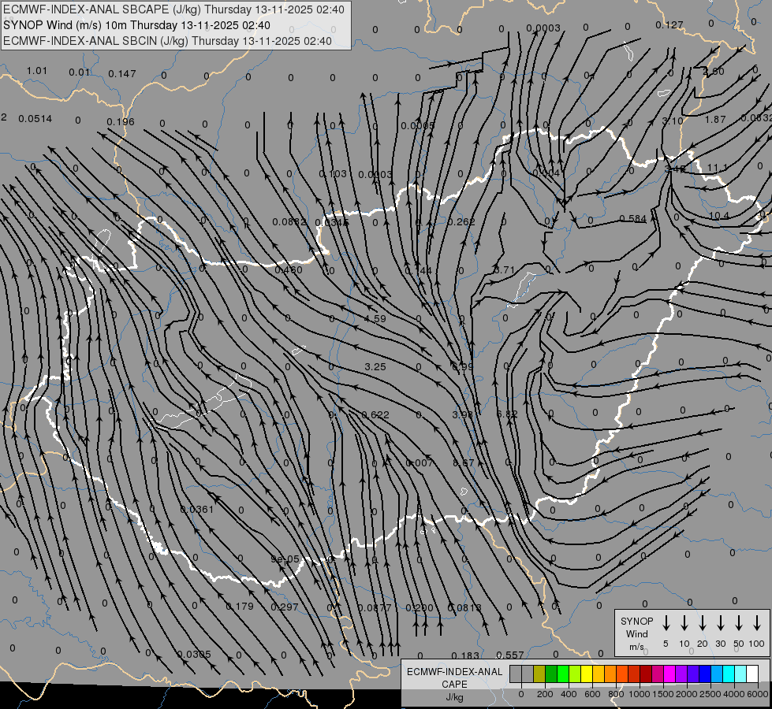Click the 1.87 value on the map

point(715,120)
